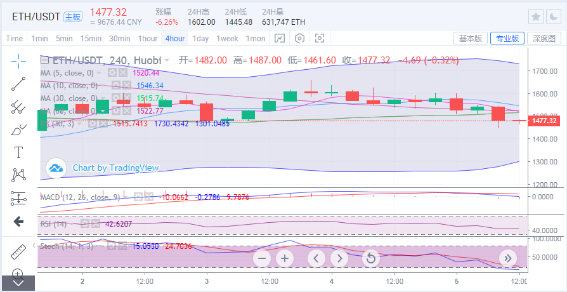Open MACD indicator settings gear
The image size is (567, 292).
[138, 197]
